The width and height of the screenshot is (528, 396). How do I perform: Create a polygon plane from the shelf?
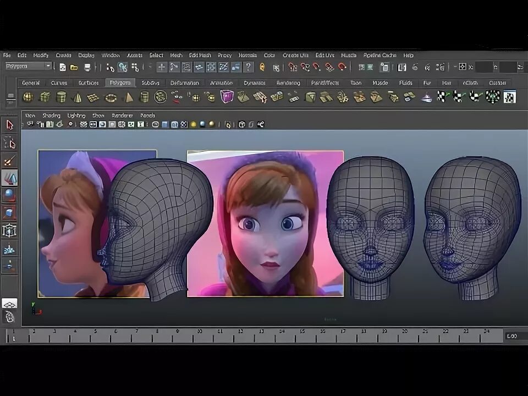[x=94, y=98]
